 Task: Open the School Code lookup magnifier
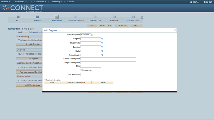pyautogui.click(x=102, y=55)
